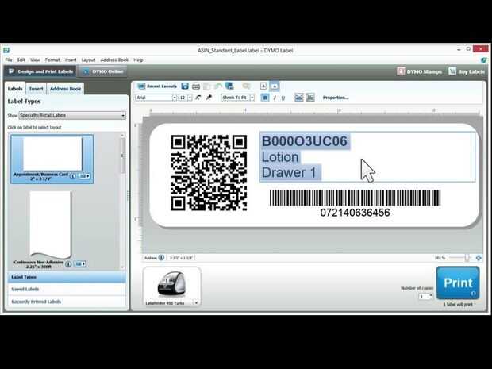Select the Labels panel tab
Image resolution: width=492 pixels, height=369 pixels.
(15, 89)
